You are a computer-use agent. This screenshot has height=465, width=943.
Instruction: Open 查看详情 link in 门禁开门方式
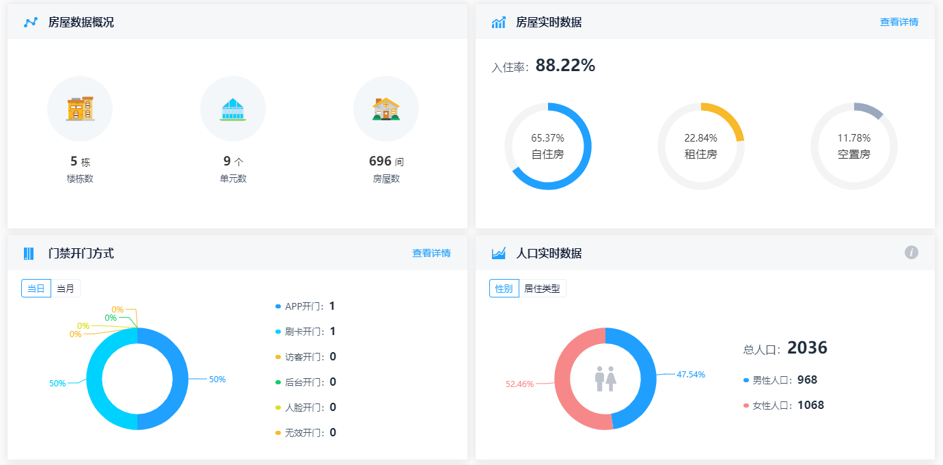(x=431, y=253)
